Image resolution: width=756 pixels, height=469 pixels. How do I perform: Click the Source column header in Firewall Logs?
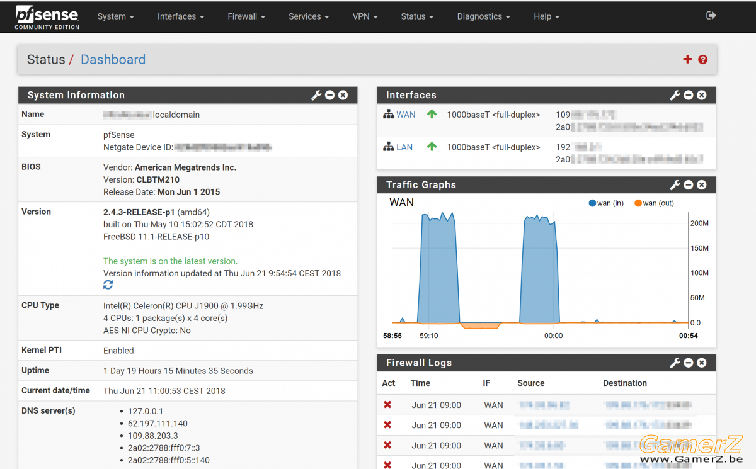point(531,383)
